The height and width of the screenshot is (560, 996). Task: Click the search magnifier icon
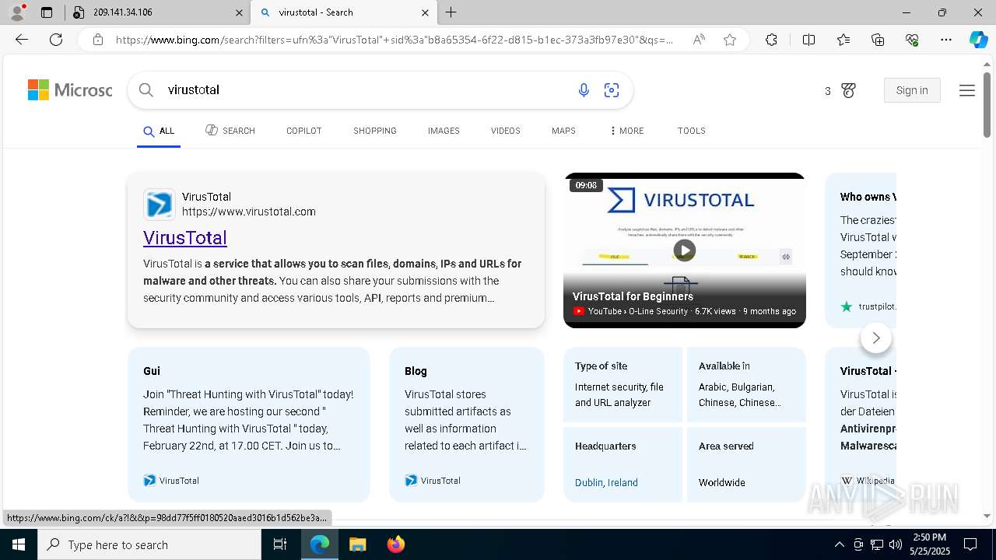click(x=146, y=90)
